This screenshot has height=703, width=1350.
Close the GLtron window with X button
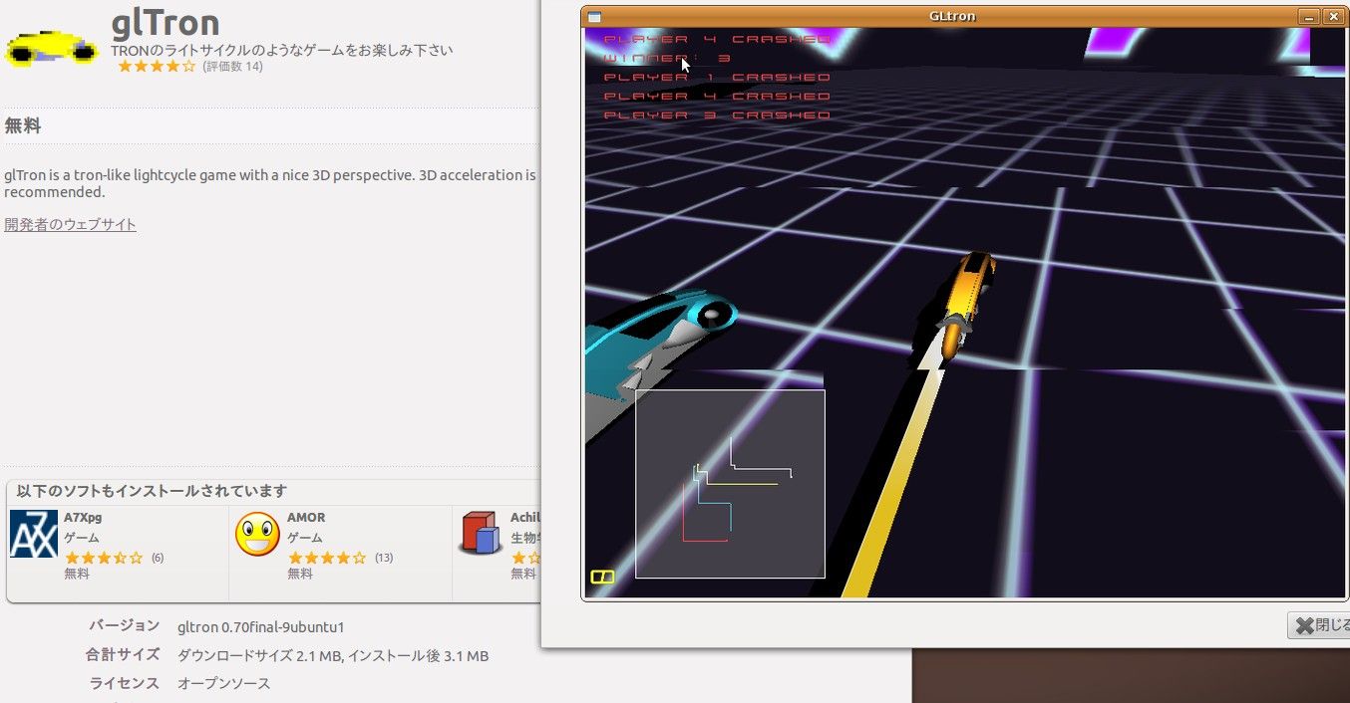[1332, 17]
